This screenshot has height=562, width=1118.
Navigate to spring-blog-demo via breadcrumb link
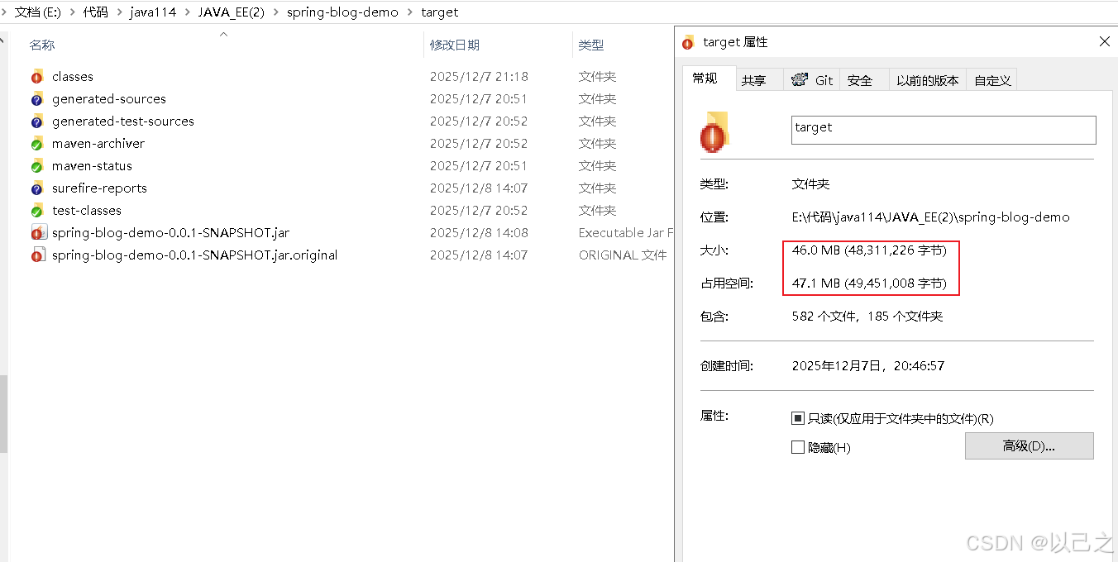pos(343,12)
